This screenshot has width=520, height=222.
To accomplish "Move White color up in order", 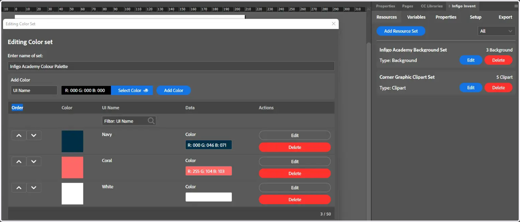I will coord(19,188).
